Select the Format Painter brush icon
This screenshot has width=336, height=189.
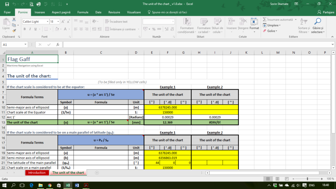click(14, 30)
